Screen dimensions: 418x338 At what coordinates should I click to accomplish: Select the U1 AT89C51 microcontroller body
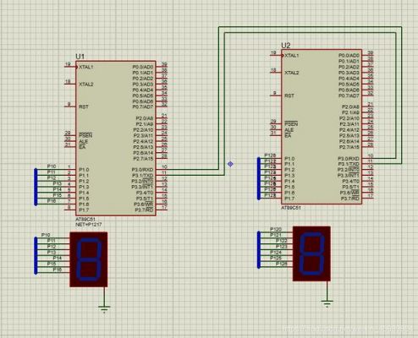tap(116, 139)
